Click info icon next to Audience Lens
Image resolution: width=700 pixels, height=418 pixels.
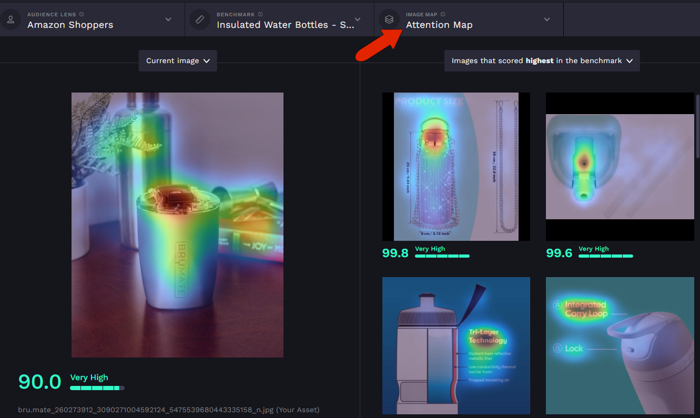[82, 14]
